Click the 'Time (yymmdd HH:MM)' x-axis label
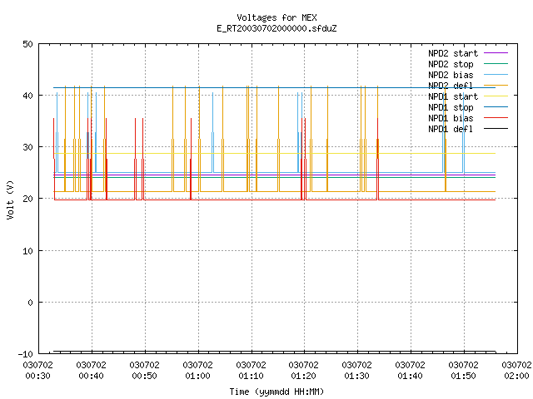Screen dimensions: 533x399 [x=276, y=392]
